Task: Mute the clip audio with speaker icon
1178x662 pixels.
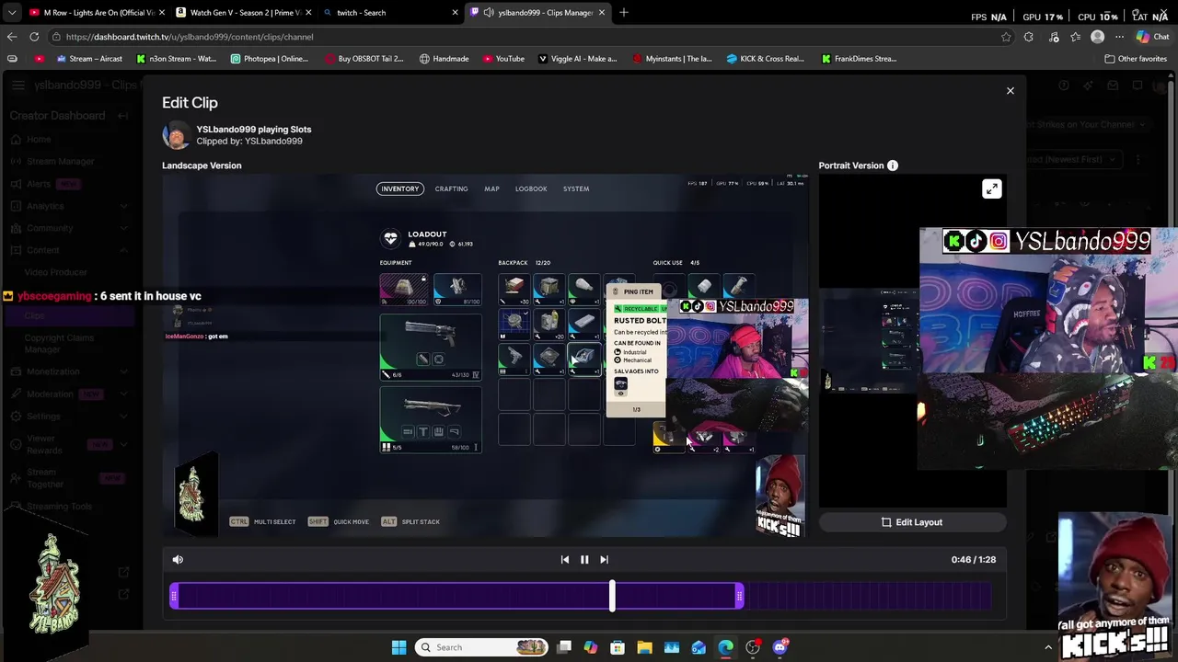Action: 178,559
